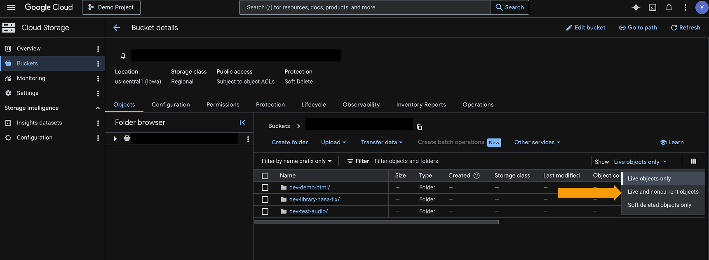Image resolution: width=709 pixels, height=260 pixels.
Task: Open the Transfer data dropdown
Action: (382, 142)
